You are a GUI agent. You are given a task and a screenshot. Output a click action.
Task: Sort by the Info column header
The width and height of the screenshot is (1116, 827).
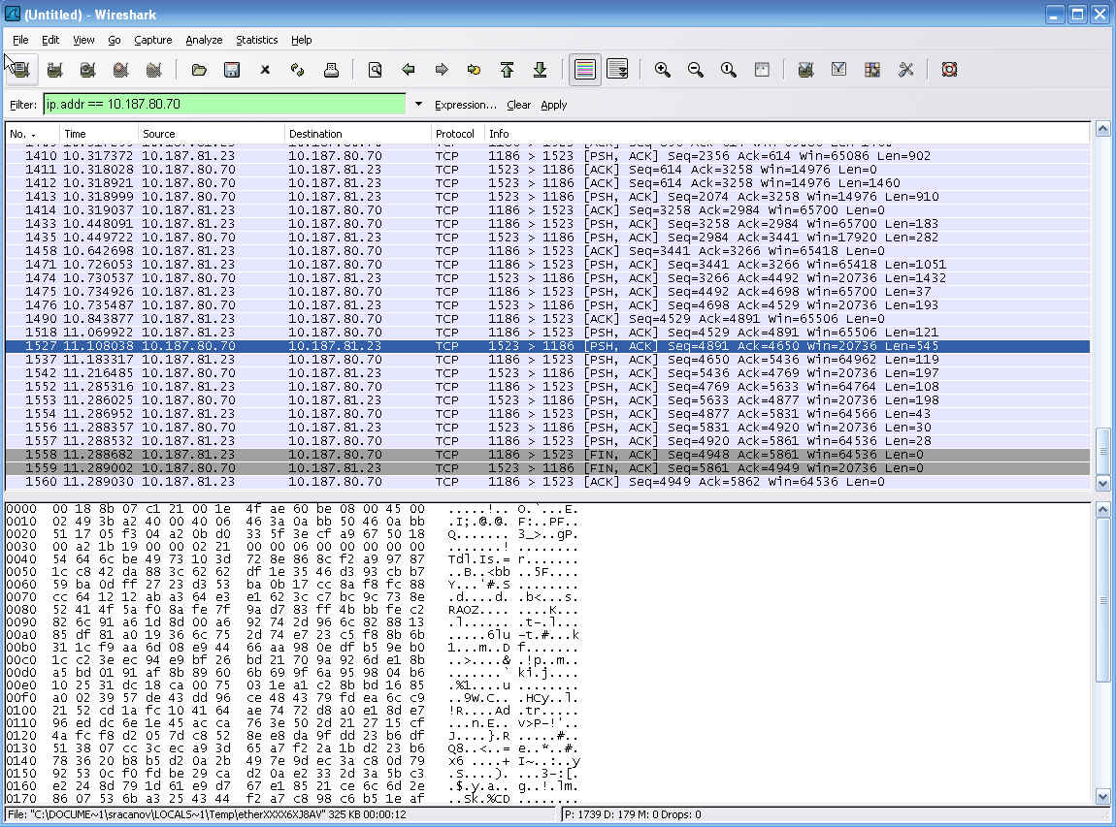click(786, 134)
